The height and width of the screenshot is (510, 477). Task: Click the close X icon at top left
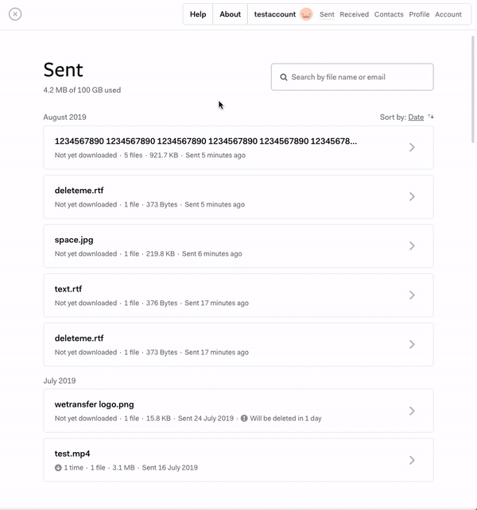pos(15,14)
